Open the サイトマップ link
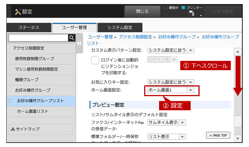This screenshot has height=147, width=249. (x=41, y=129)
